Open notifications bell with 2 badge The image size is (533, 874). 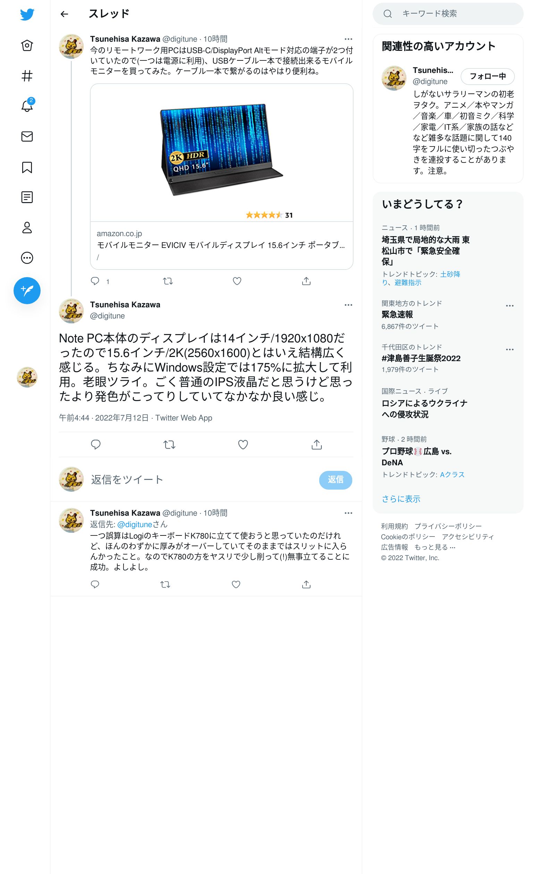[27, 106]
